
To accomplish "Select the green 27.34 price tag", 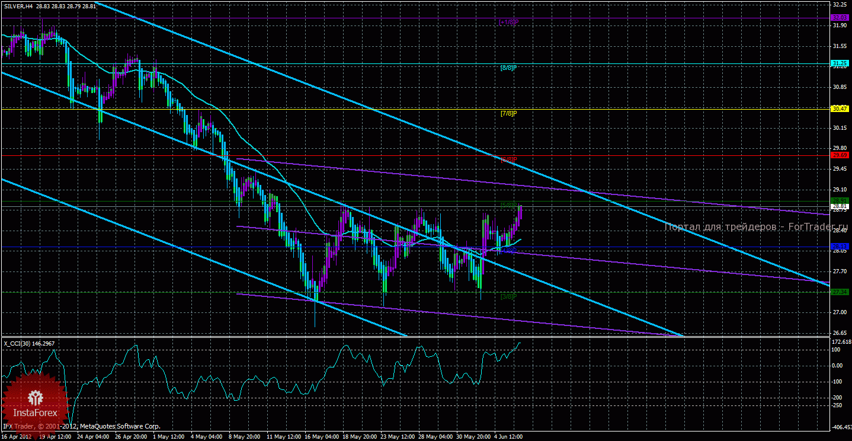I will pos(840,292).
